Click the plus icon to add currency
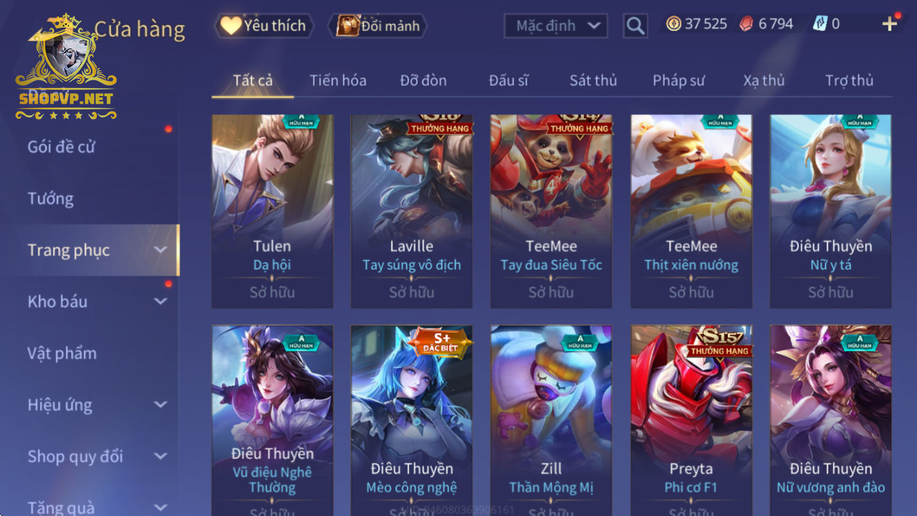Screen dimensions: 917x516 pos(889,24)
